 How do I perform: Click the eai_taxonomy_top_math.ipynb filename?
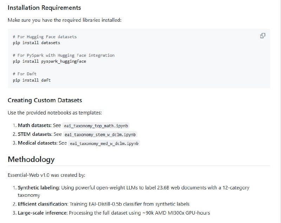tap(98, 126)
